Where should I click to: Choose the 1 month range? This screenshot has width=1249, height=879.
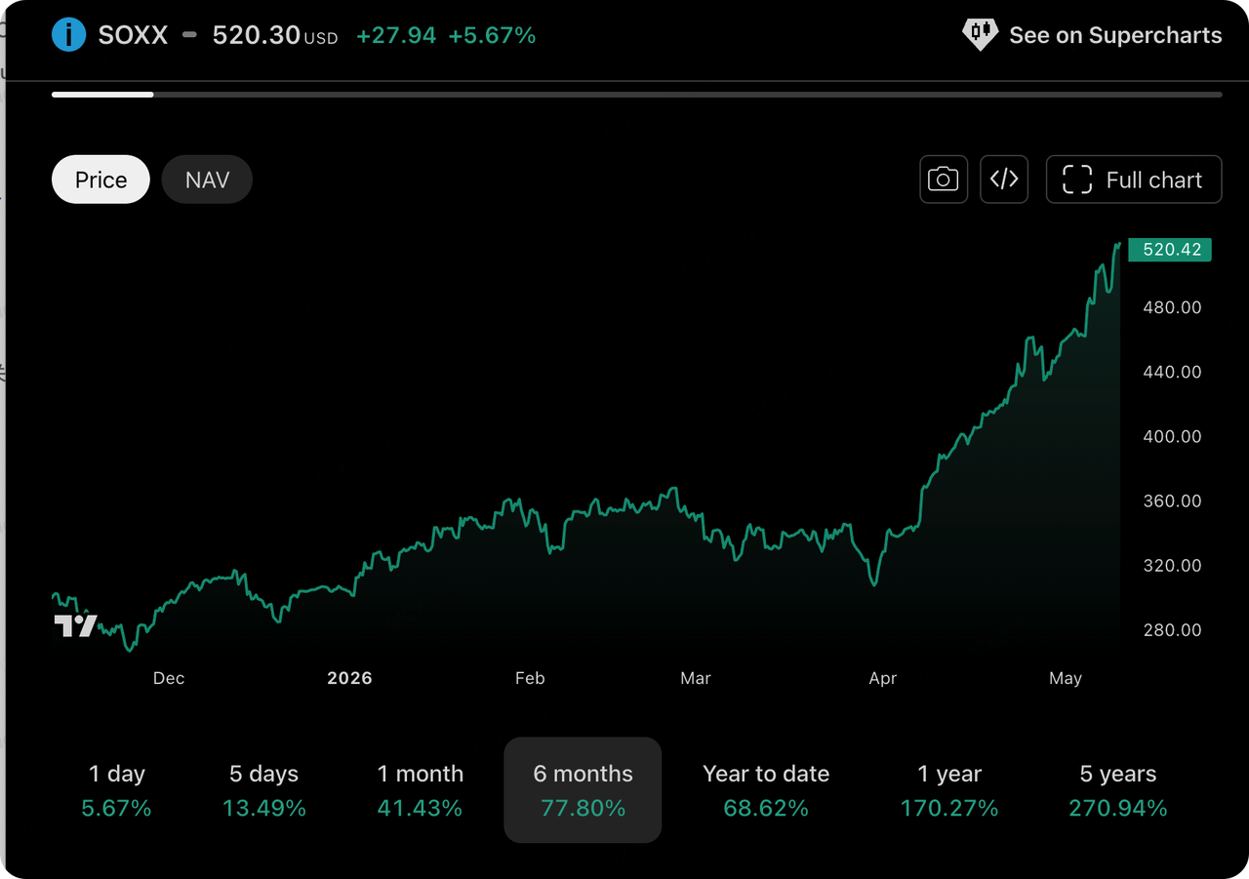pyautogui.click(x=421, y=790)
